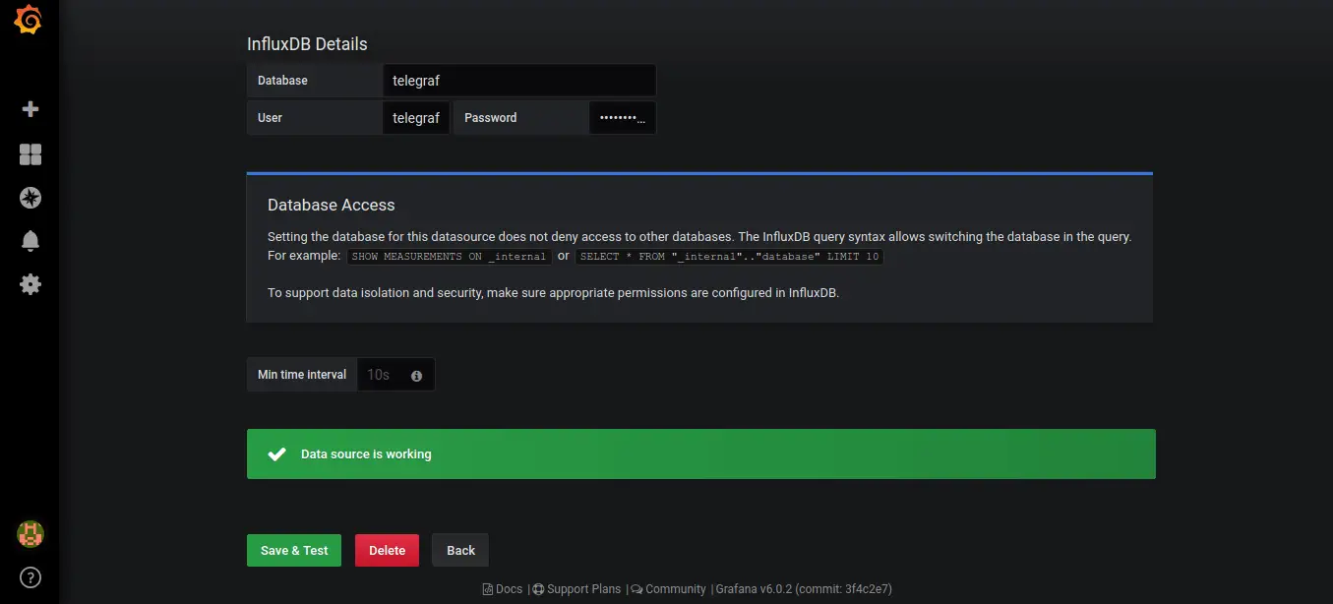Click the Data source is working banner

700,453
